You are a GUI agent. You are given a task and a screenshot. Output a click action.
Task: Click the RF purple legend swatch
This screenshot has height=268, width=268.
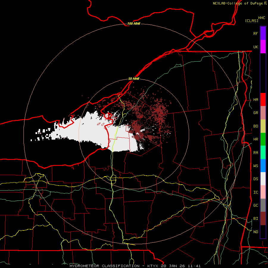pyautogui.click(x=263, y=33)
